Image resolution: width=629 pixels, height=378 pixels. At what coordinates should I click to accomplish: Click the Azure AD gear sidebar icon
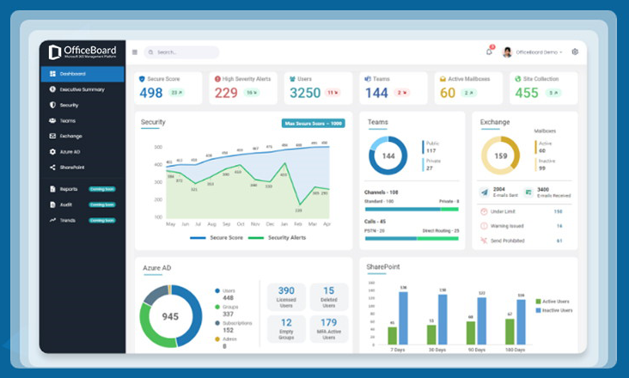[52, 152]
